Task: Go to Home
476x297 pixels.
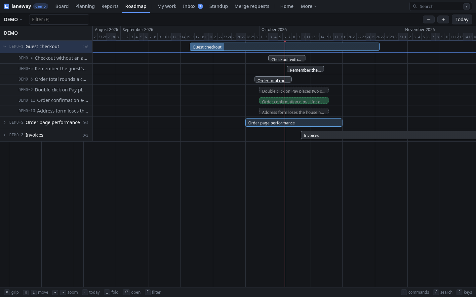Action: coord(287,6)
